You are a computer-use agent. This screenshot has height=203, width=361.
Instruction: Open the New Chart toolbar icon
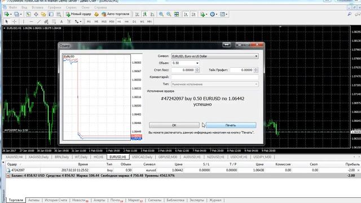7,14
